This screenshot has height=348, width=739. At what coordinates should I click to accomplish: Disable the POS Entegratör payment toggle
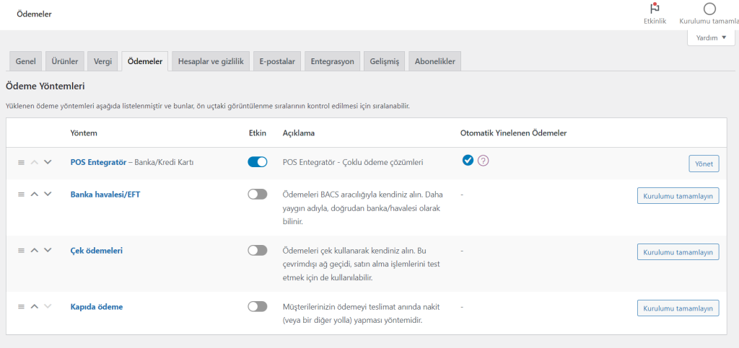point(258,162)
